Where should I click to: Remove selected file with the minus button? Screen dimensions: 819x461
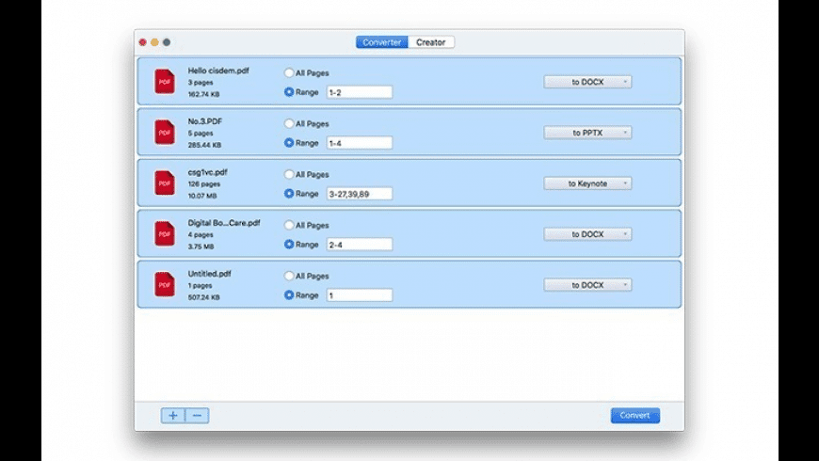point(197,416)
